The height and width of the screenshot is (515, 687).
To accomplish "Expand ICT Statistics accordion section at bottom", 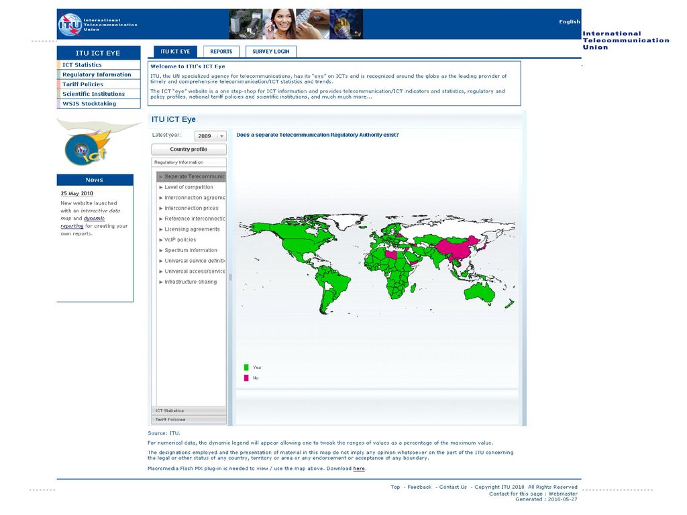I will [x=189, y=410].
